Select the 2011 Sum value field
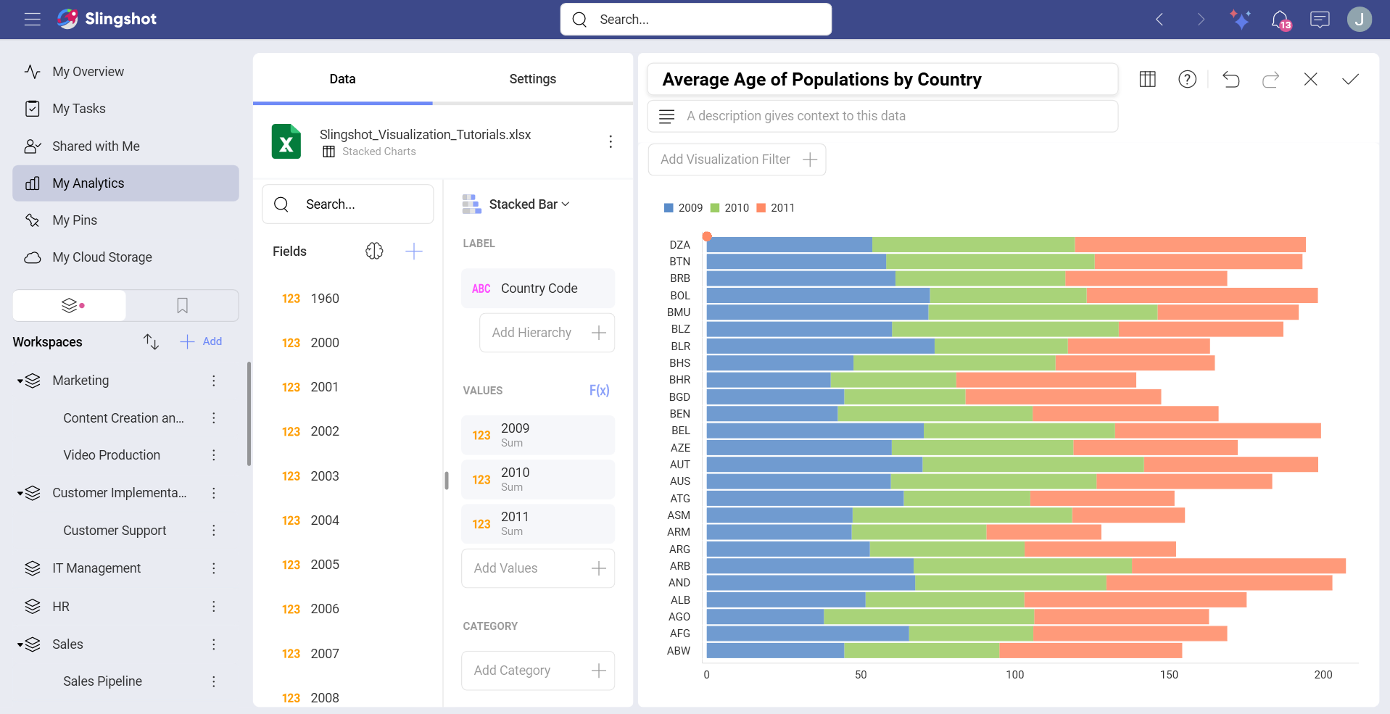The width and height of the screenshot is (1390, 714). tap(538, 523)
